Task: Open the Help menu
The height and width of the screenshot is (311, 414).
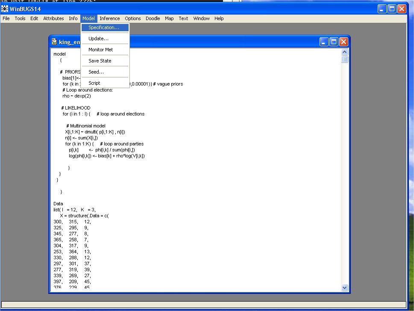Action: point(219,18)
